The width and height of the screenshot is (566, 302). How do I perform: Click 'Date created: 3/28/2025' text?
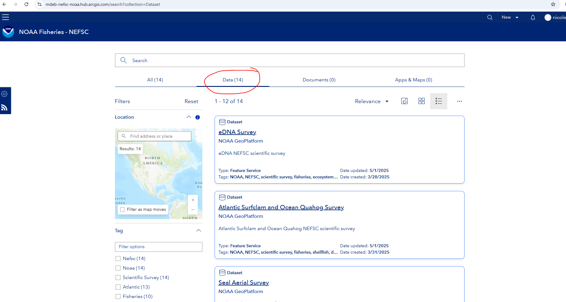(x=365, y=177)
